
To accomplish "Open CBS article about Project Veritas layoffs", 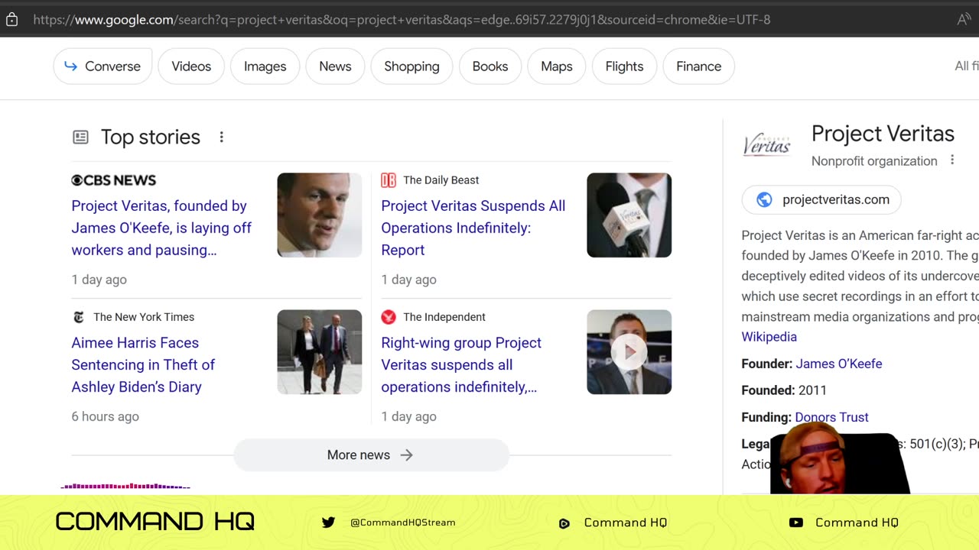I will [x=161, y=228].
